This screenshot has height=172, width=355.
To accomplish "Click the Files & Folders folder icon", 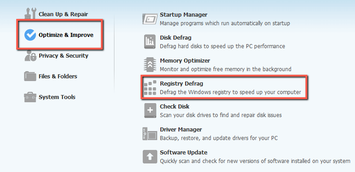I will tap(30, 76).
